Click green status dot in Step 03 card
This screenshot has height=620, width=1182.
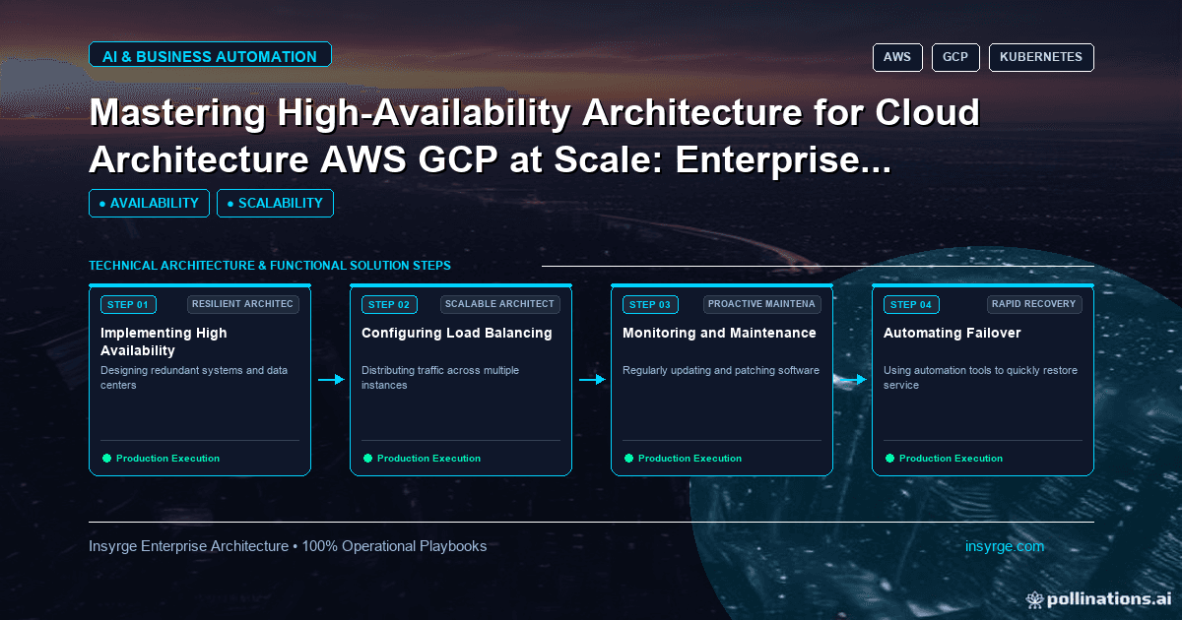click(628, 458)
